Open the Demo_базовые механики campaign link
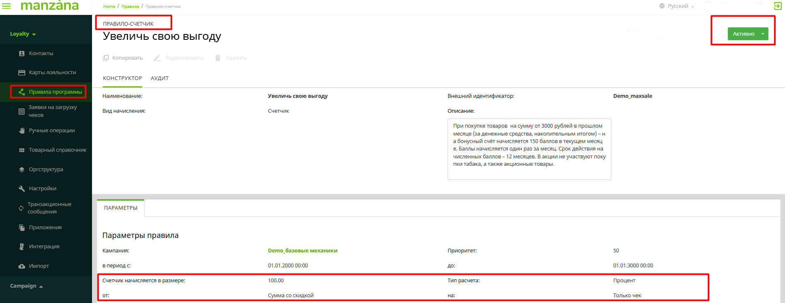 coord(303,251)
